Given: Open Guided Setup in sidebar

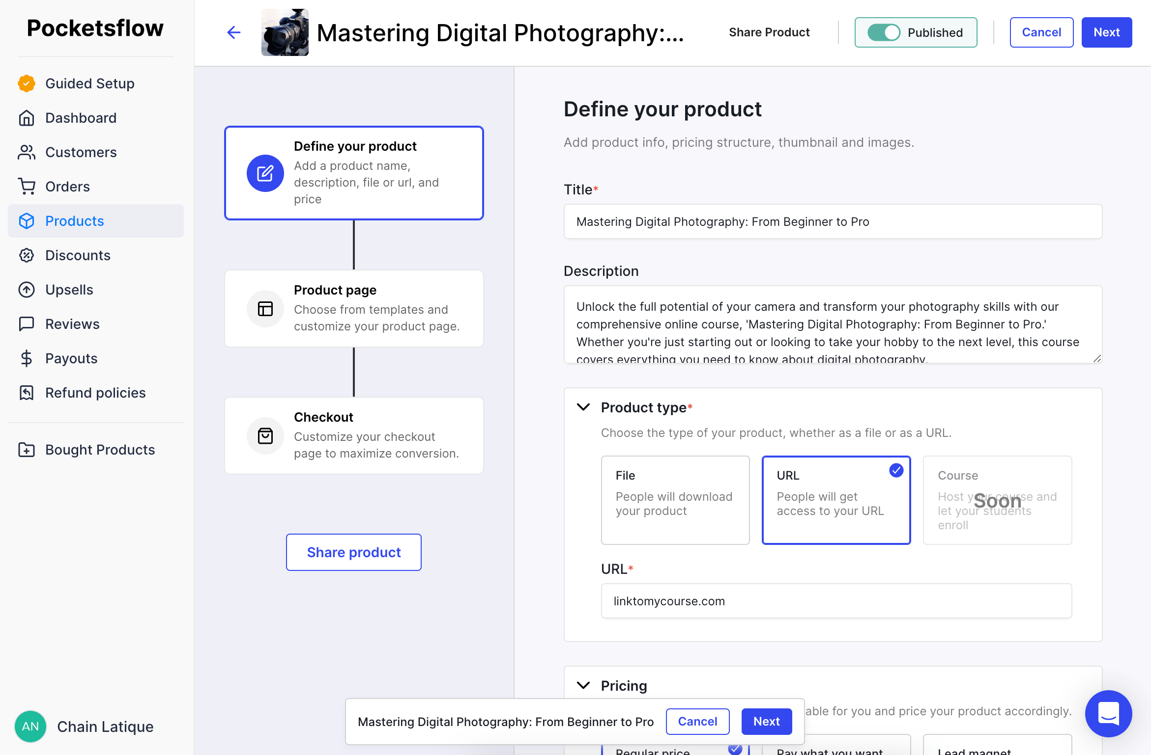Looking at the screenshot, I should point(96,83).
